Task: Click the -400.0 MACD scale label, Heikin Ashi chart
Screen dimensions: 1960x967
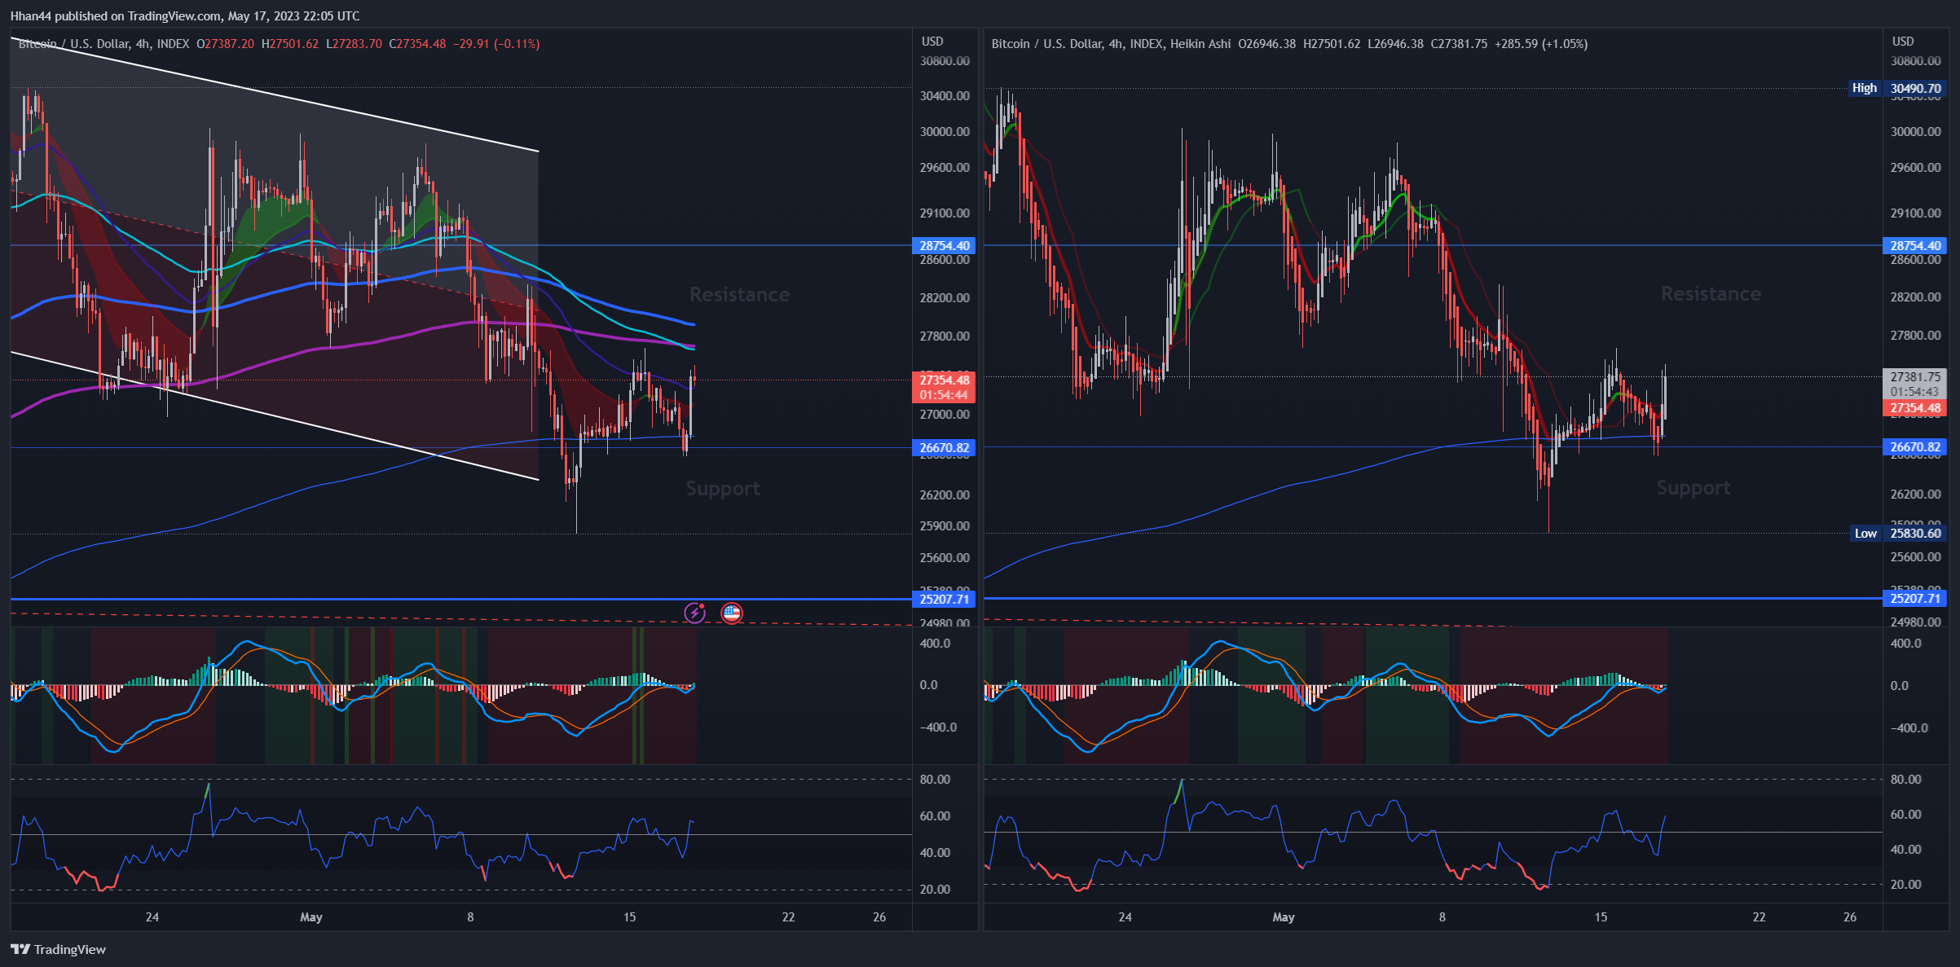Action: pos(1909,728)
